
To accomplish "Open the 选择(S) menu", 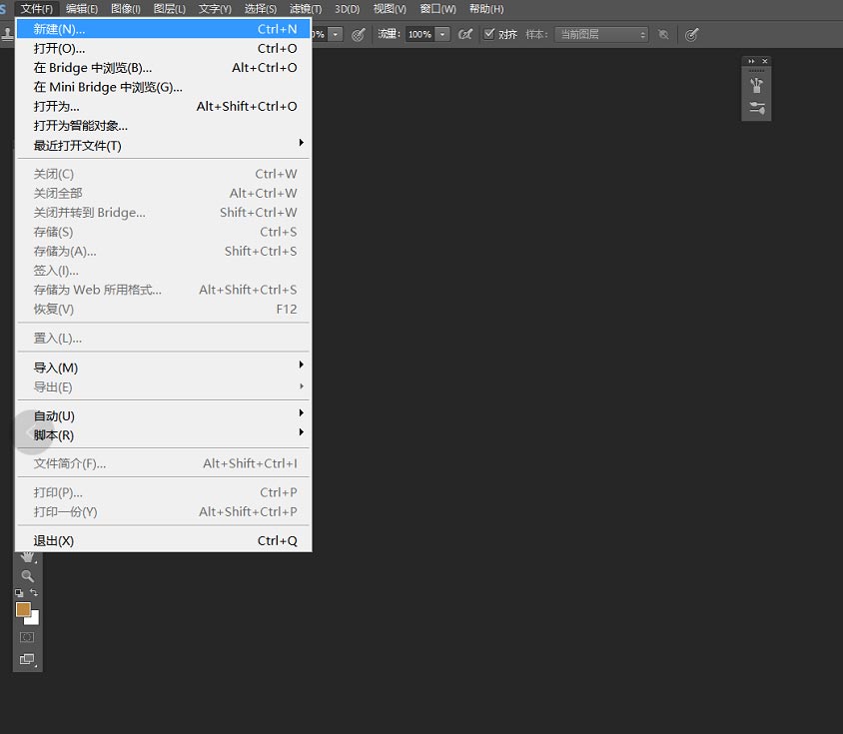I will point(261,9).
